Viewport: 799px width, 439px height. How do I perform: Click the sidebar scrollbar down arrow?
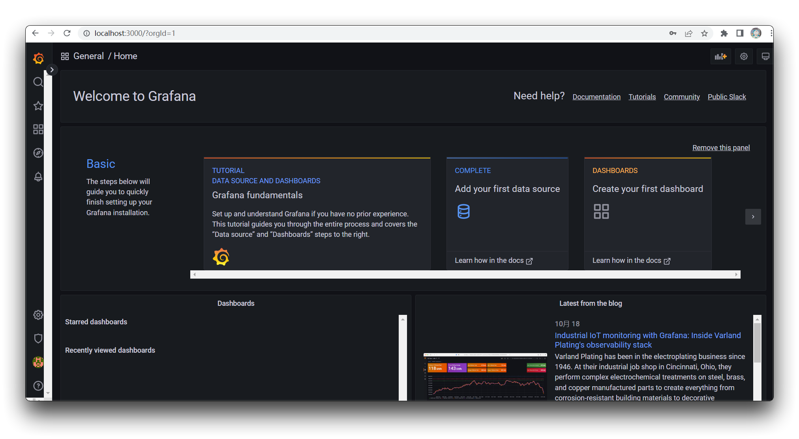pyautogui.click(x=48, y=393)
